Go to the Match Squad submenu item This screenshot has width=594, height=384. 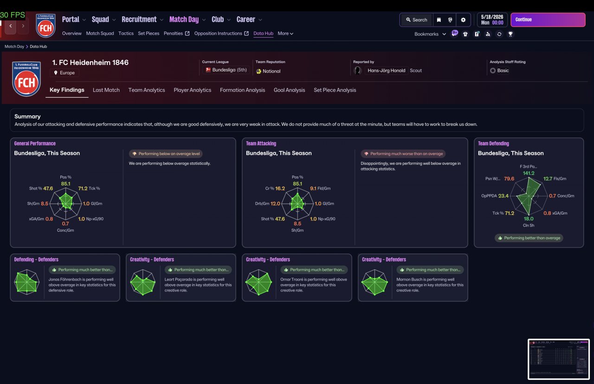coord(100,33)
